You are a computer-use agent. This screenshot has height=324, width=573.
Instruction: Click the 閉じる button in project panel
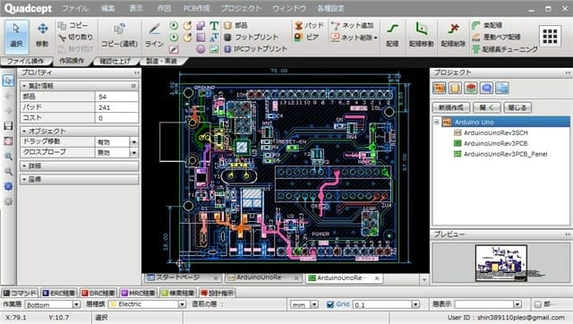[x=517, y=107]
